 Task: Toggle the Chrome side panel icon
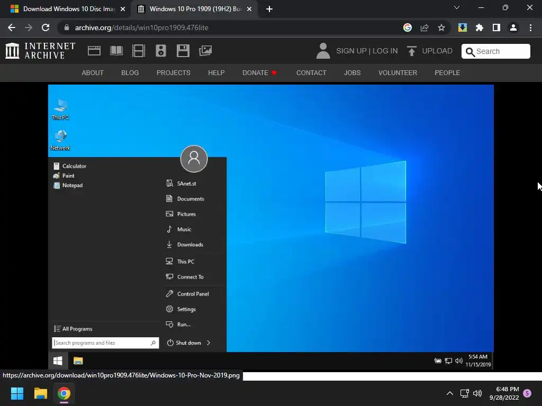tap(496, 27)
